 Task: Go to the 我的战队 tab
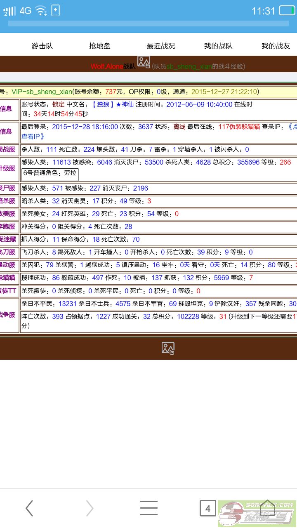click(218, 46)
